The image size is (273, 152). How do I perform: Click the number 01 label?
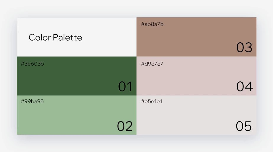click(125, 87)
